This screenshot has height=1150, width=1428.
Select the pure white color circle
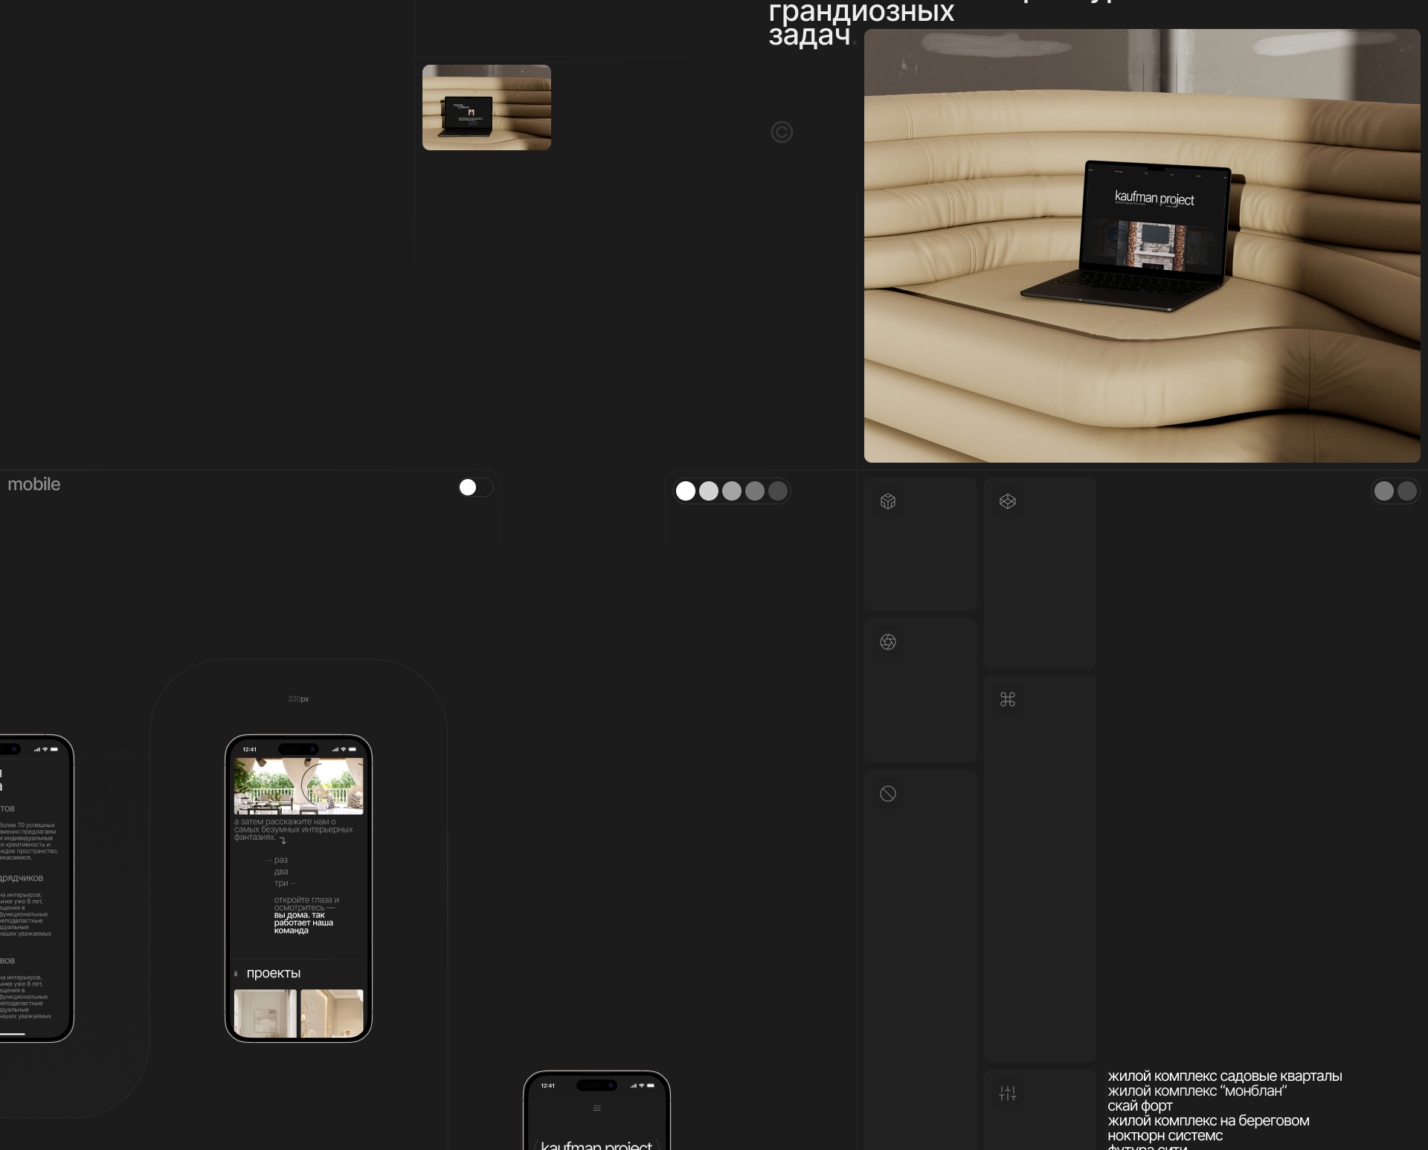(x=686, y=491)
